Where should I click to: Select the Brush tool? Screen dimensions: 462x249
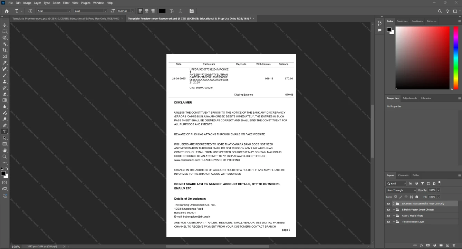tap(4, 75)
